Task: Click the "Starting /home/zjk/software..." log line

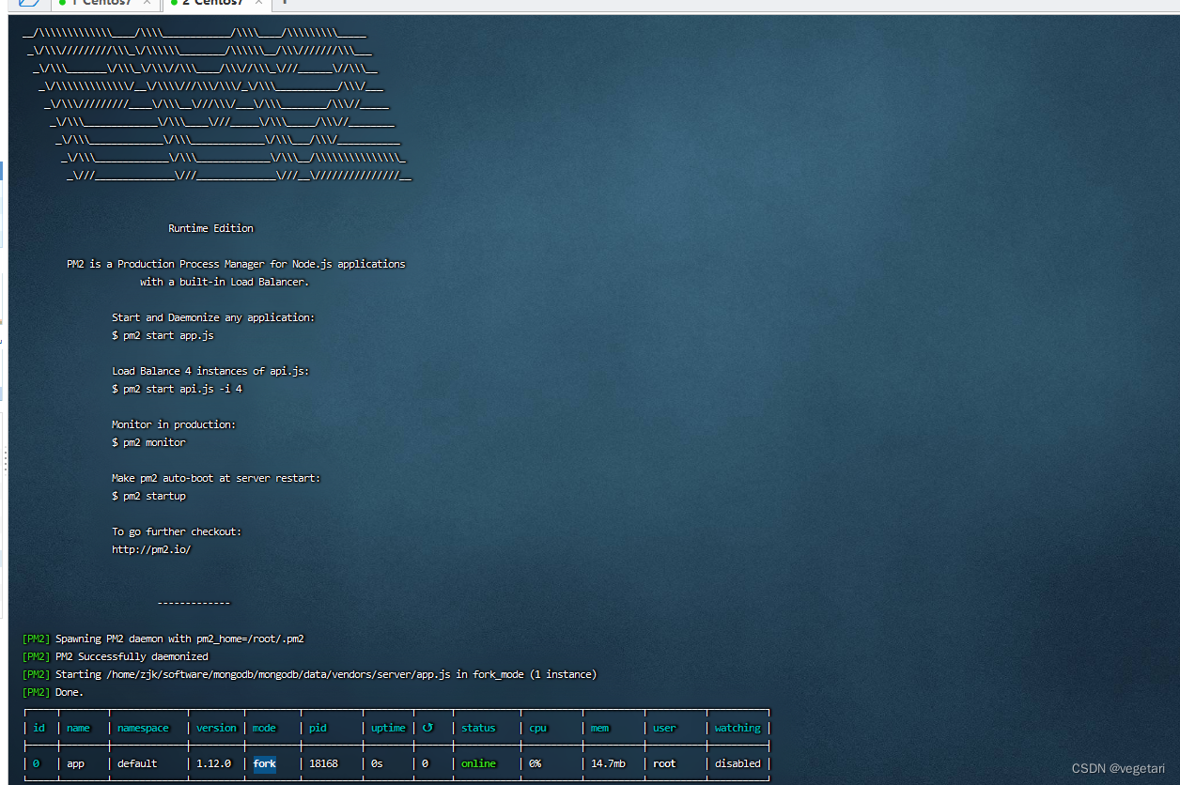Action: (x=309, y=674)
